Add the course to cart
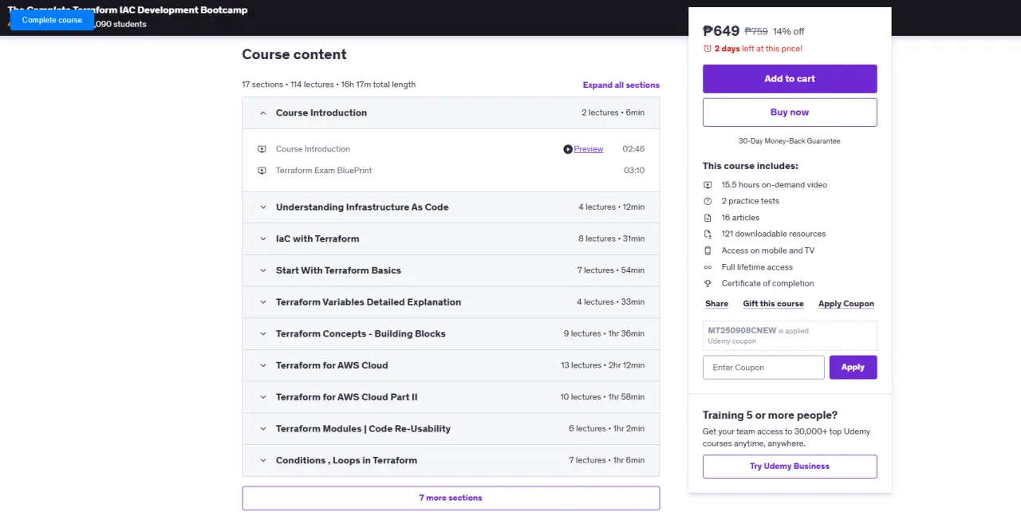This screenshot has width=1021, height=528. pos(790,79)
